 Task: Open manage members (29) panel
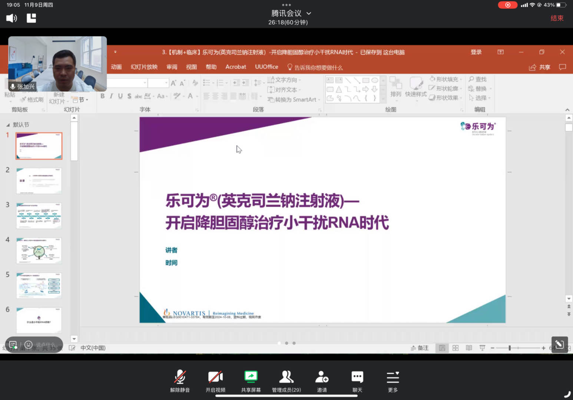pyautogui.click(x=286, y=381)
